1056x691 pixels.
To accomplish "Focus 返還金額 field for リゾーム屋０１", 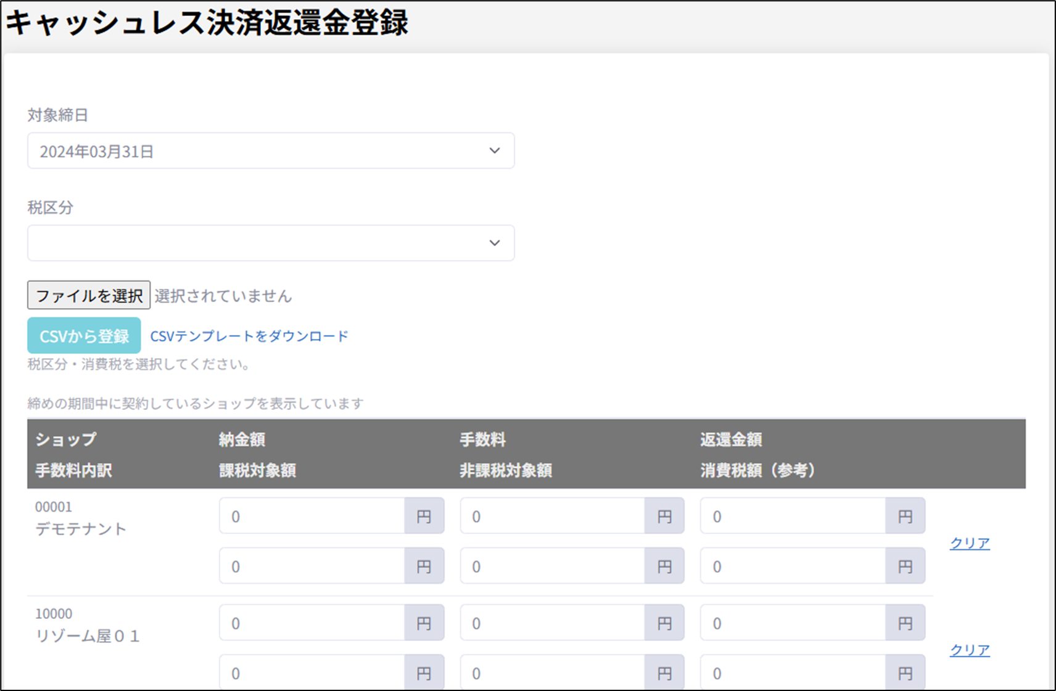I will point(793,623).
